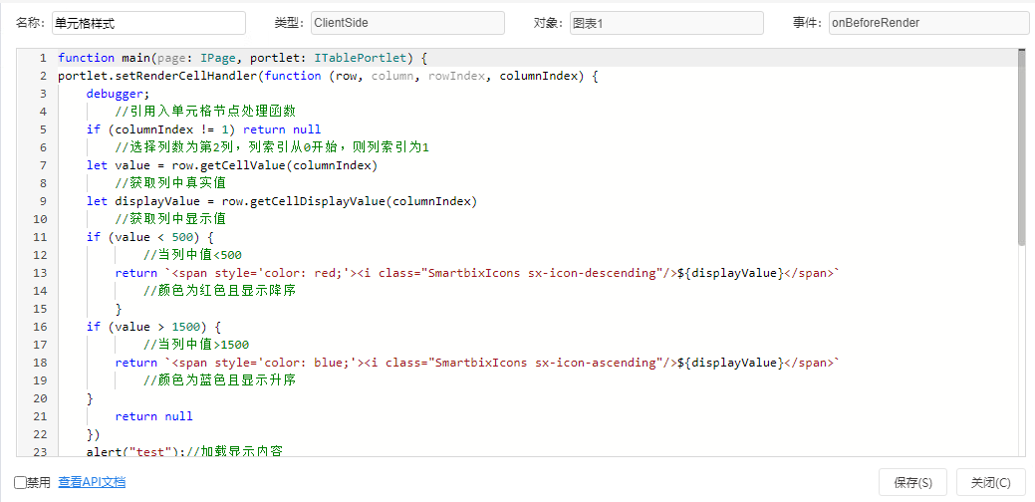Click the 'return null' on line 21
This screenshot has width=1035, height=502.
tap(153, 416)
